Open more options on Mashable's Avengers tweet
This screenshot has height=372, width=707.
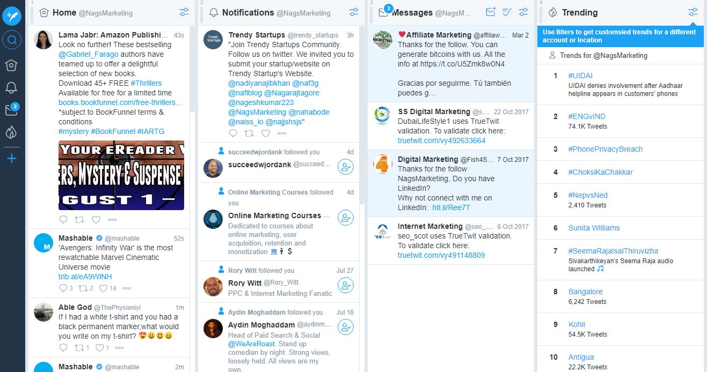127,288
